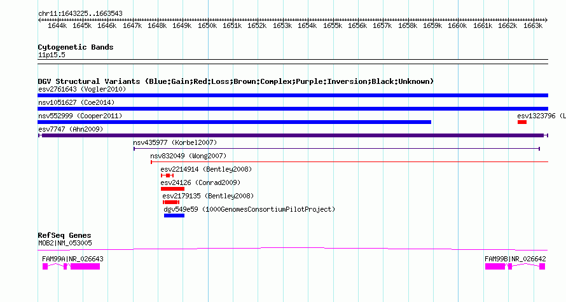Select the large FAM99A exon block
This screenshot has width=566, height=302.
tap(85, 266)
